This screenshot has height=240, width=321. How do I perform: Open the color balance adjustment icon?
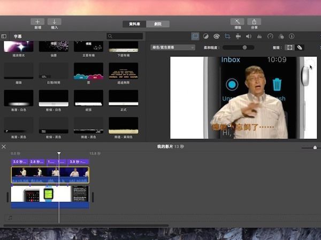(x=206, y=36)
